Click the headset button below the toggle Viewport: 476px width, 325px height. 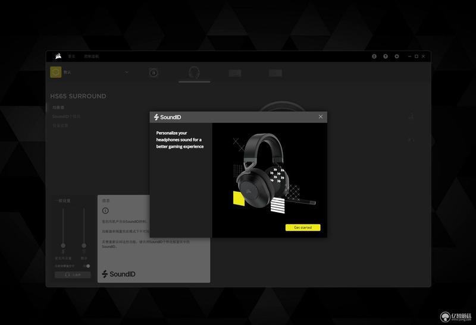click(73, 274)
